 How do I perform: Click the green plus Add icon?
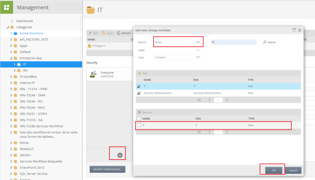click(139, 73)
